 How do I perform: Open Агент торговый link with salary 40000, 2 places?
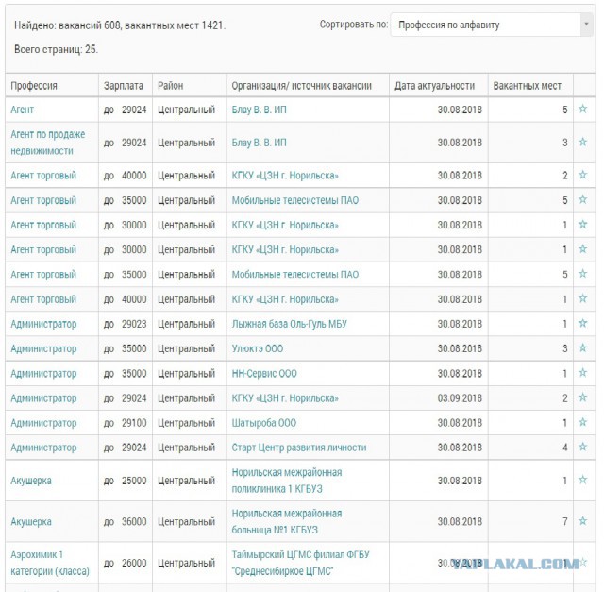pos(43,176)
